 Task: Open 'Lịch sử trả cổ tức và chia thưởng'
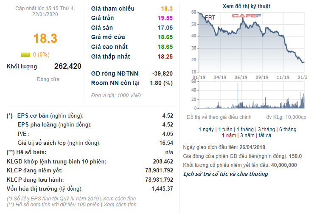226,174
